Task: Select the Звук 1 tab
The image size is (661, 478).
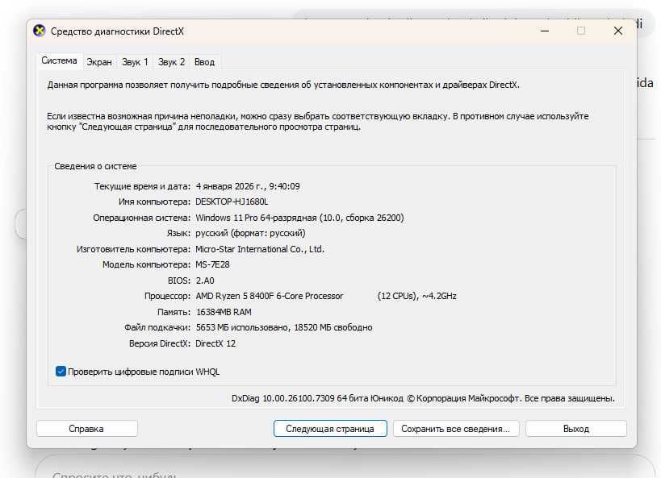Action: tap(135, 62)
